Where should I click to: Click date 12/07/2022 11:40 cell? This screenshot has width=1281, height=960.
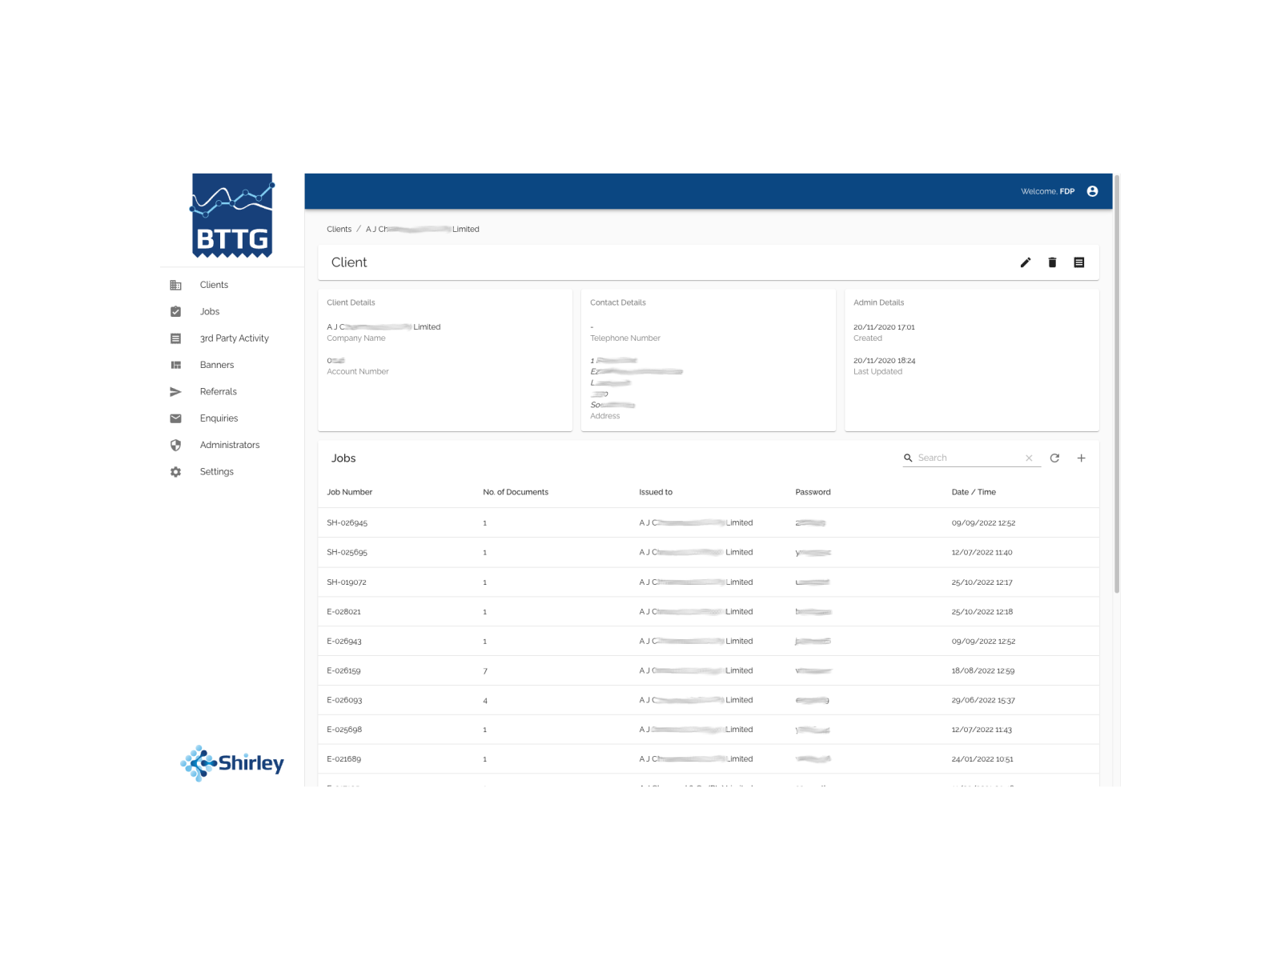point(982,553)
